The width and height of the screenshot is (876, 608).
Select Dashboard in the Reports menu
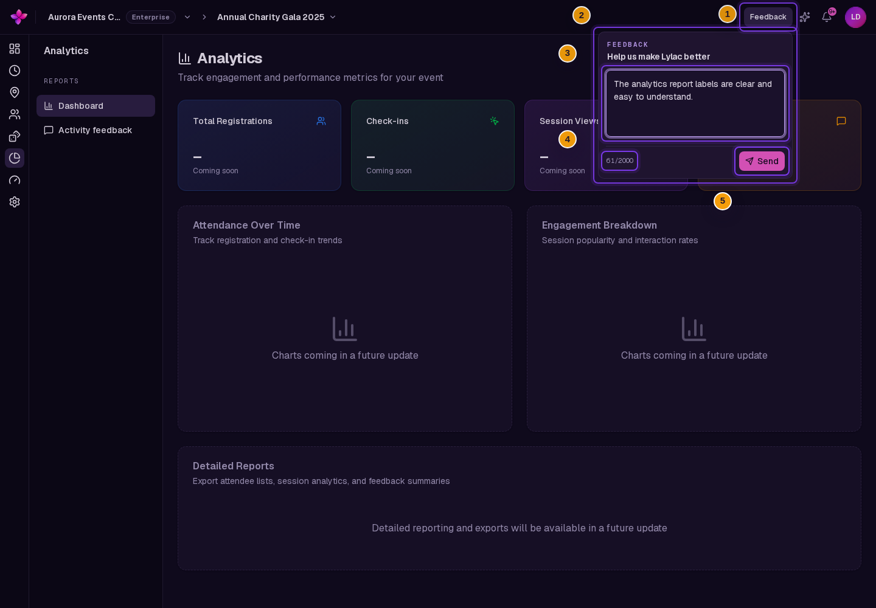tap(96, 106)
